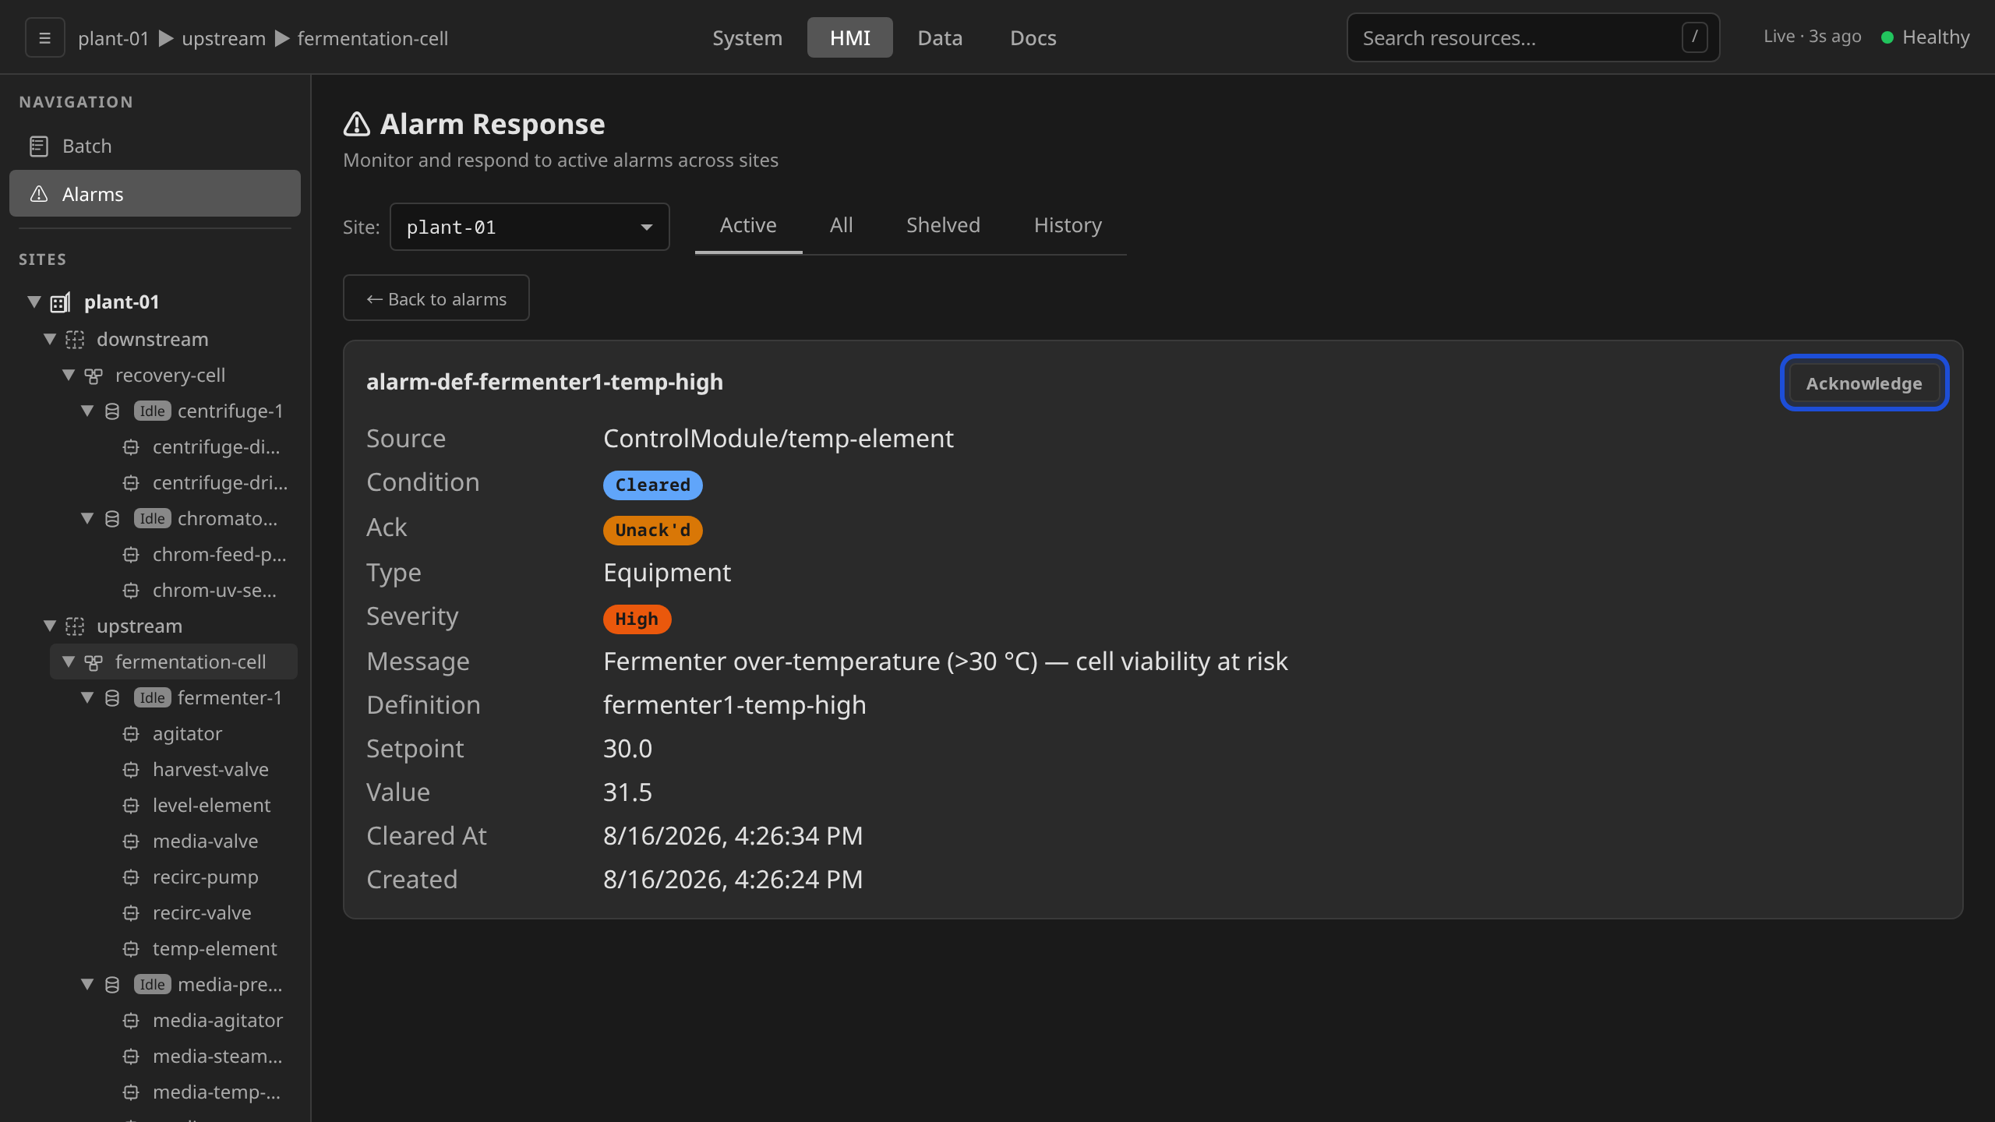
Task: Click the recirc-pump module icon
Action: [x=131, y=877]
